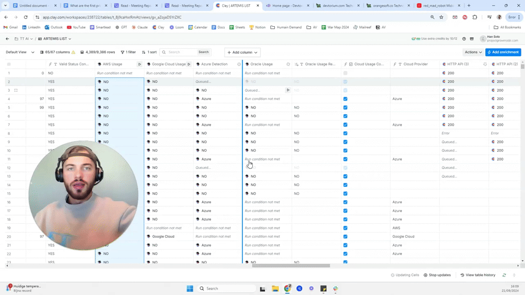Viewport: 525px width, 295px height.
Task: Click the green refresh icon in bottom bar
Action: tap(504, 275)
